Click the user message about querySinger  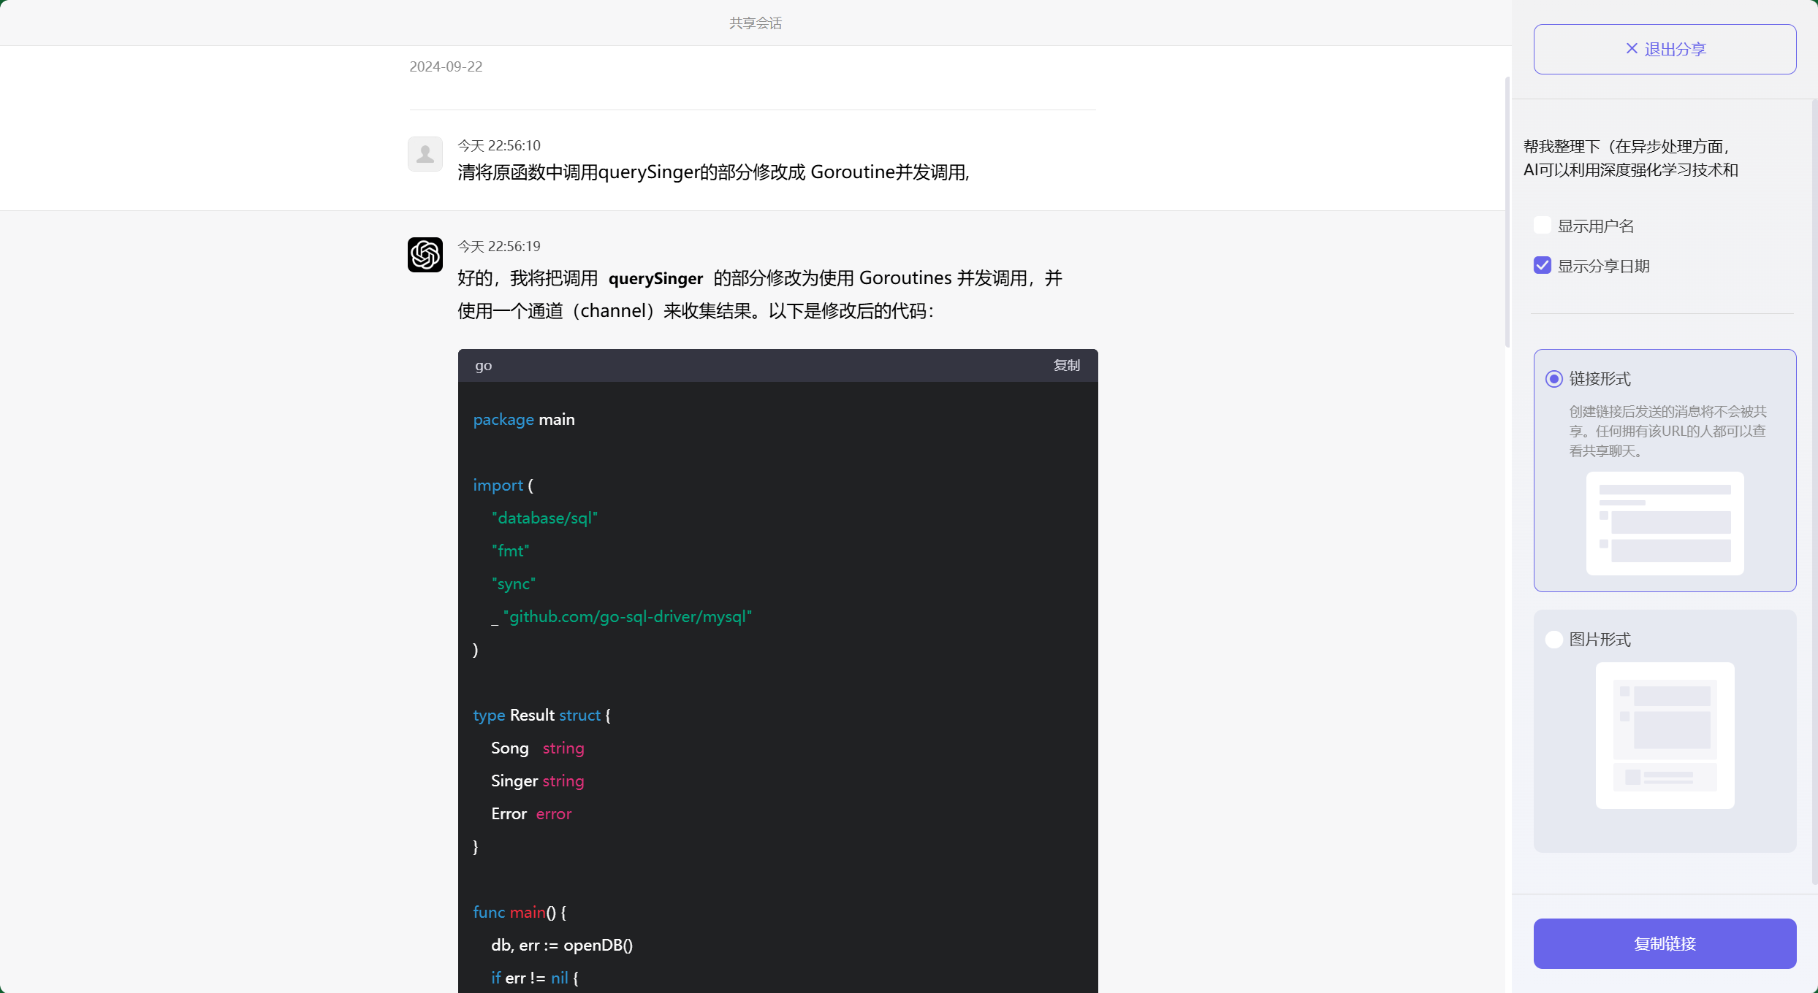713,172
